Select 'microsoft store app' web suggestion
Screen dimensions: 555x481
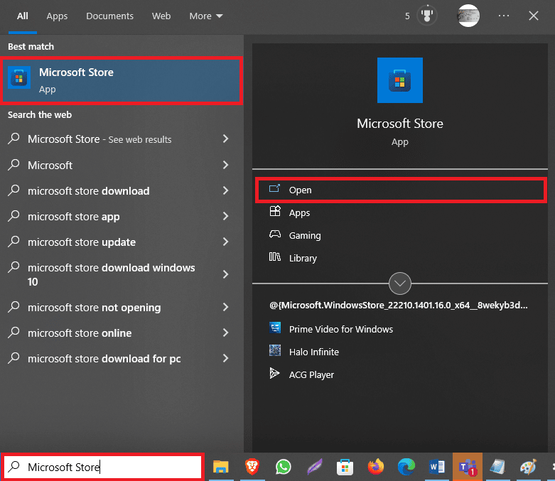[x=74, y=216]
